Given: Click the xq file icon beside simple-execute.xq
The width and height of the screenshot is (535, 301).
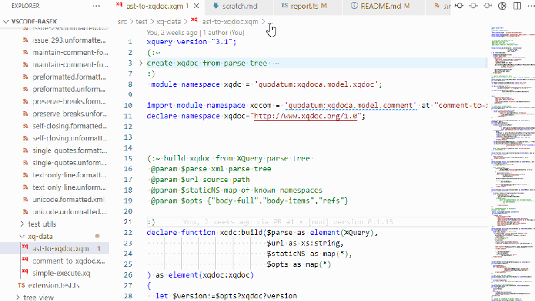Looking at the screenshot, I should (25, 271).
